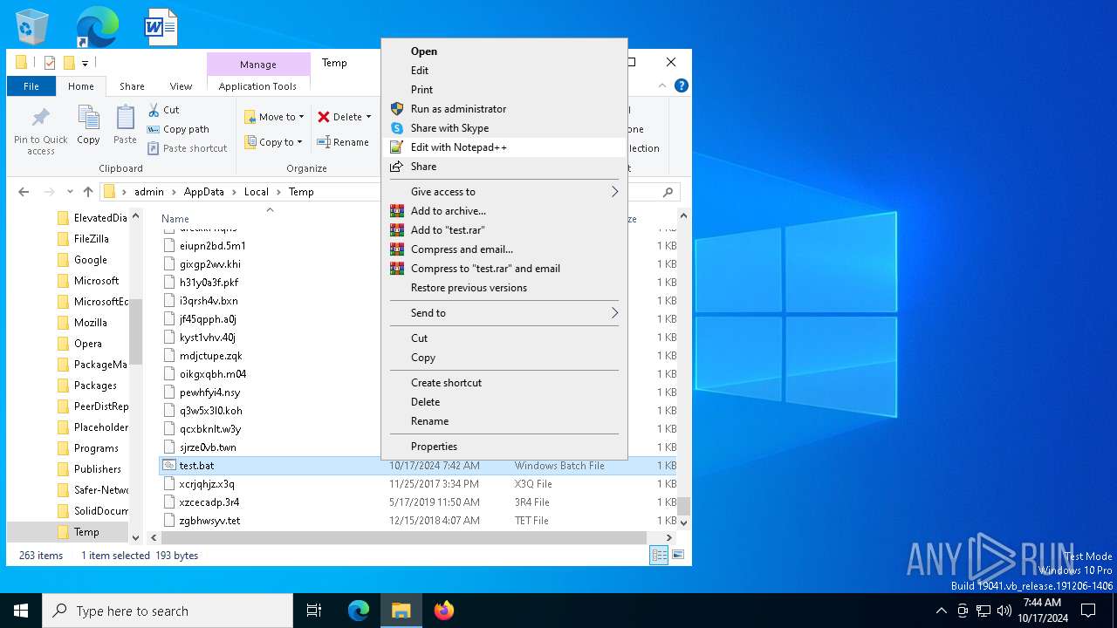Open the Recycle Bin desktop icon
The height and width of the screenshot is (628, 1117).
[32, 27]
